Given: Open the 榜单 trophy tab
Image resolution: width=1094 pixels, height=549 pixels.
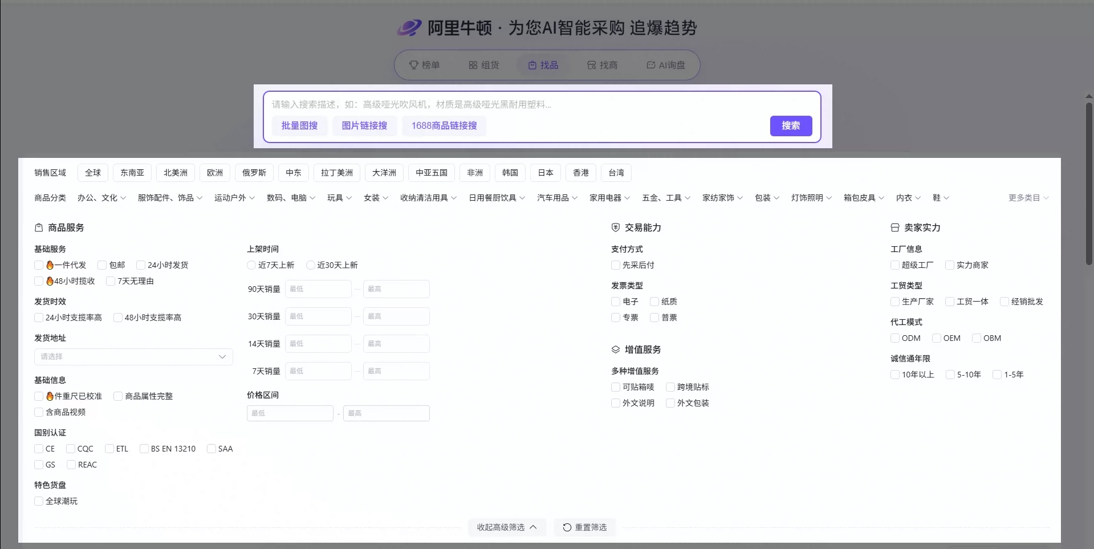Looking at the screenshot, I should click(x=425, y=65).
